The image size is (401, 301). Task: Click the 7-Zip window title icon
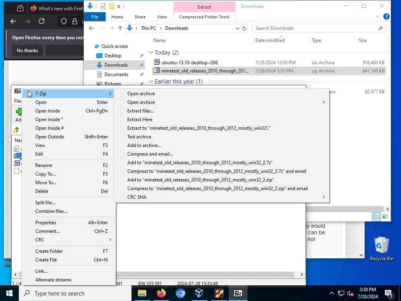click(17, 91)
